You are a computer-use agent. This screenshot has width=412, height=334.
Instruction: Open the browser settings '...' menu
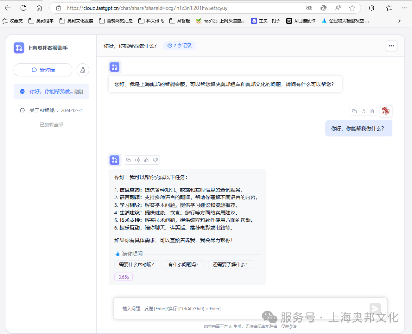tap(404, 8)
